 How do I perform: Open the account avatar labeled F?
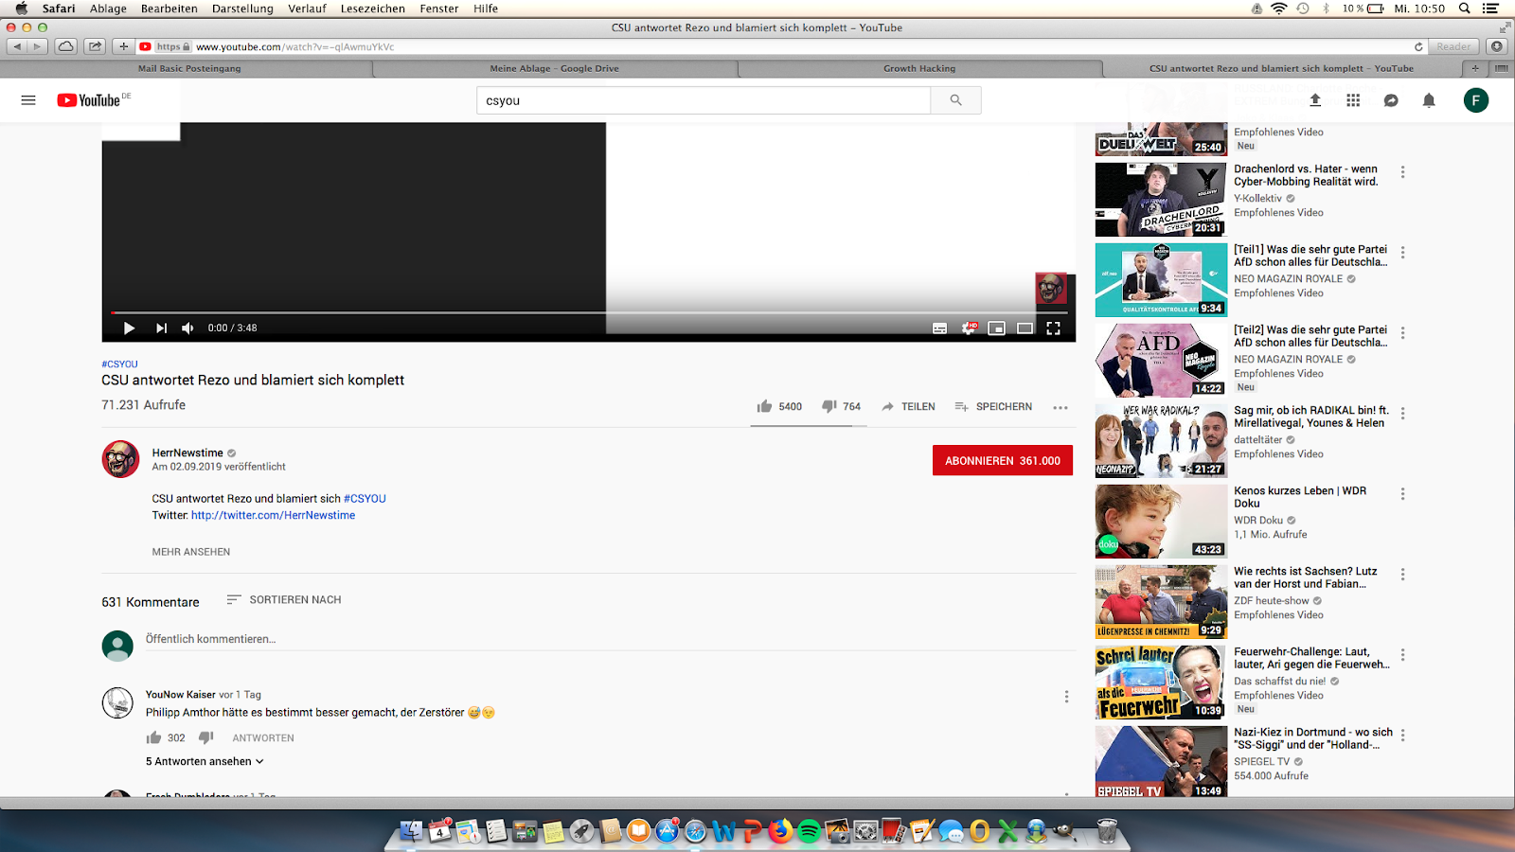(x=1476, y=100)
